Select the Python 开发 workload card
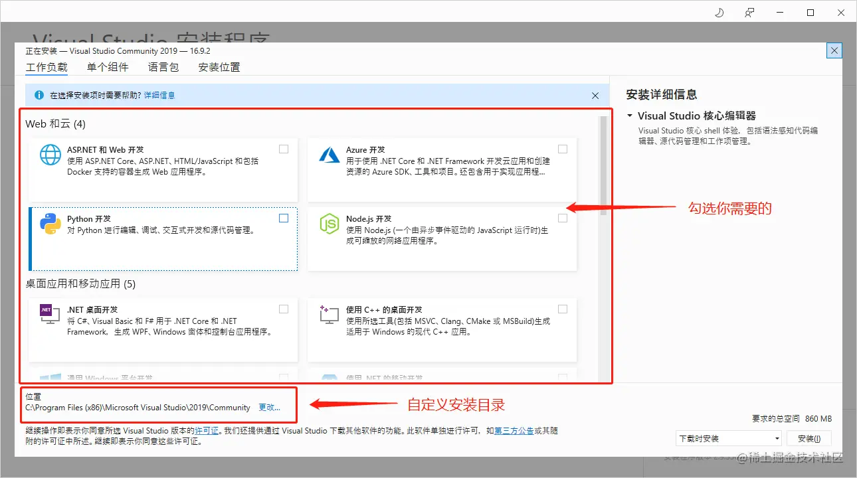 pos(163,238)
